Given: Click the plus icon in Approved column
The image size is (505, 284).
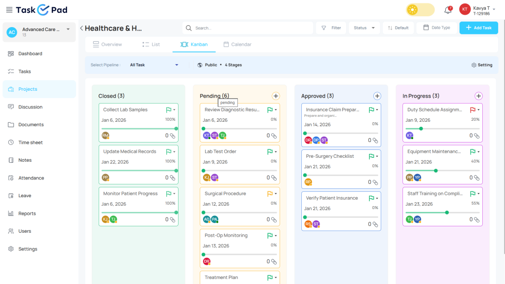Looking at the screenshot, I should 377,96.
